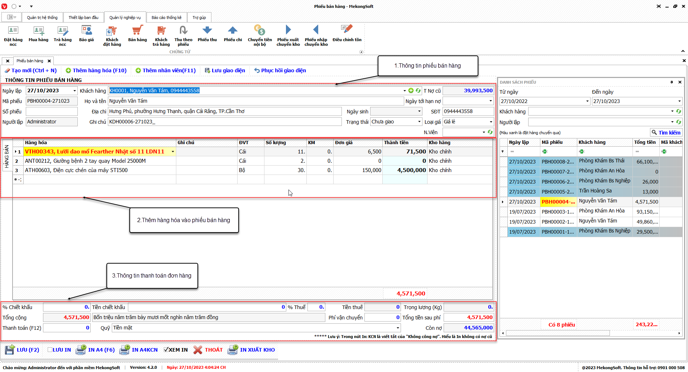This screenshot has width=688, height=372.
Task: Enable the LƯU IN checkbox
Action: (x=50, y=350)
